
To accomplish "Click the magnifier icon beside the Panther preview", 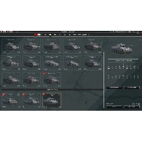I will (140, 41).
